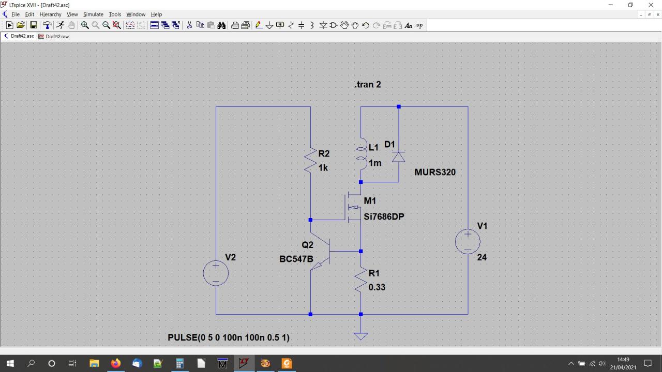Viewport: 662px width, 372px height.
Task: Select the Label Net tool
Action: pos(280,25)
